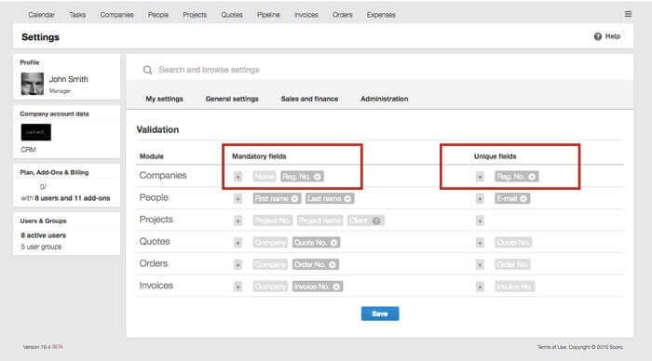The image size is (652, 361).
Task: Open 8 active users link
Action: click(x=43, y=235)
